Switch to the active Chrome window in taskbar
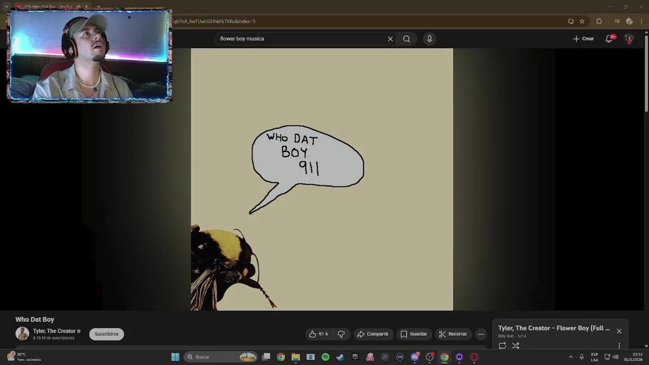 click(x=445, y=357)
